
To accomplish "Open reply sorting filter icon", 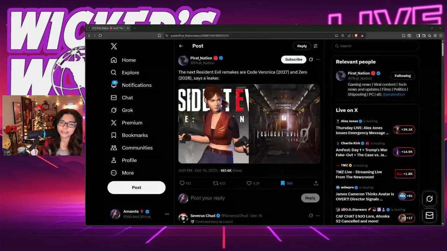I will 315,46.
